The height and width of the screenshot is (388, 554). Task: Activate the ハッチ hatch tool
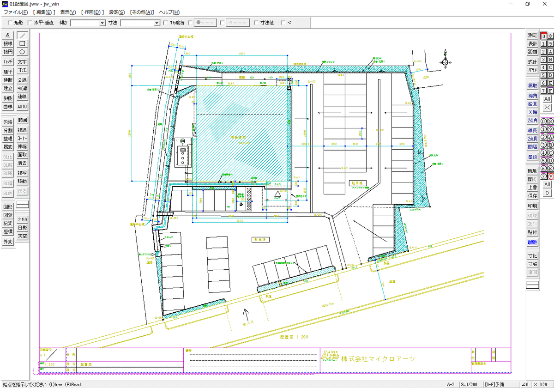(x=8, y=62)
